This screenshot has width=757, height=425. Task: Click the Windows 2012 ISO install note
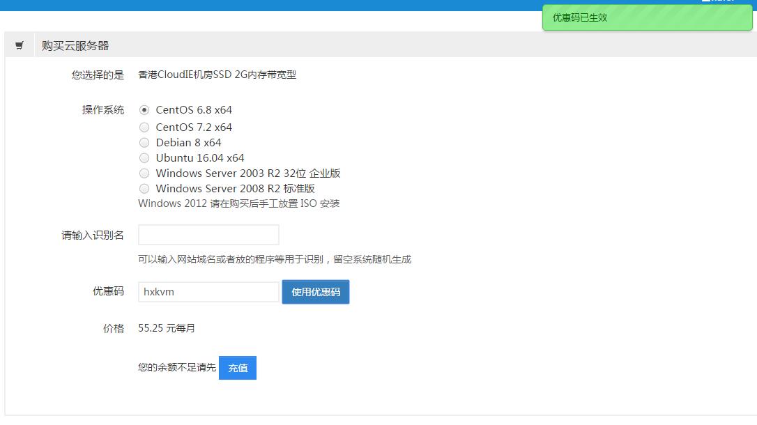(x=239, y=203)
